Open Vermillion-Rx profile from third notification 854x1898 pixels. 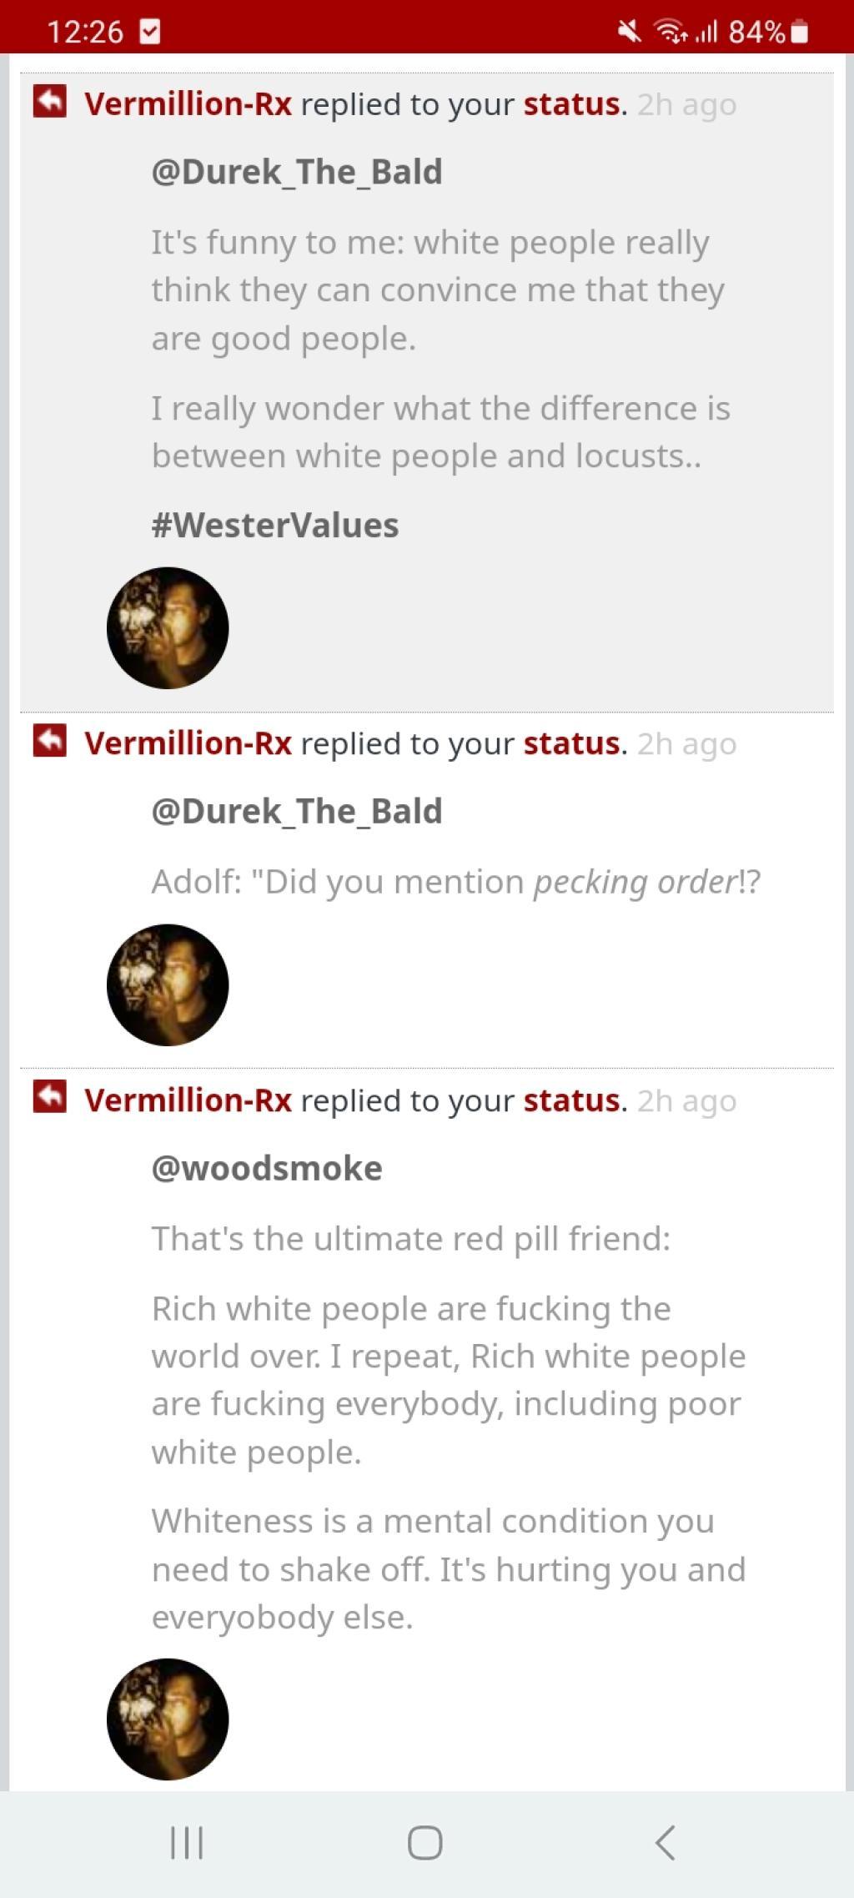point(188,1100)
